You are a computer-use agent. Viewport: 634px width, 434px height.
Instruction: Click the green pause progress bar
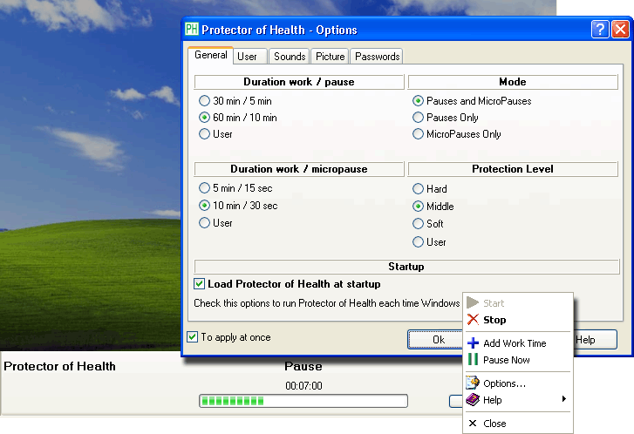coord(303,401)
